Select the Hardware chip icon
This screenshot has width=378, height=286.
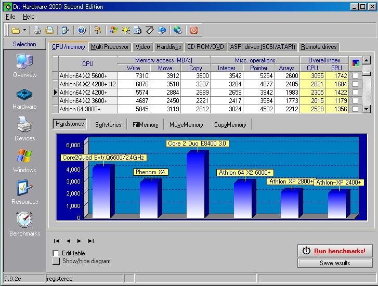[x=24, y=95]
